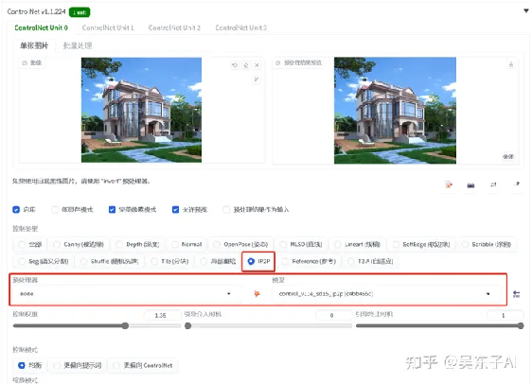Open the single image tab
The image size is (532, 384).
(x=34, y=45)
